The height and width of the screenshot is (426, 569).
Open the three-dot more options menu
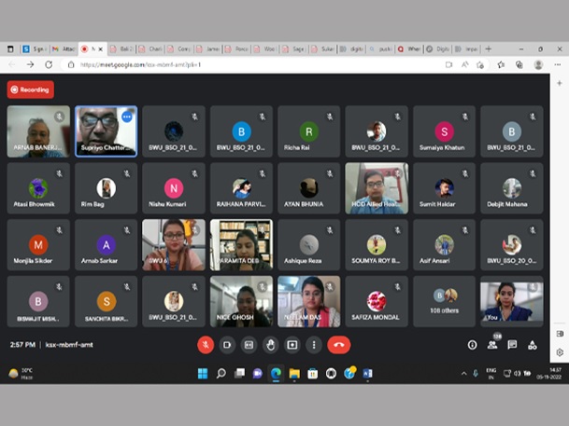point(314,345)
